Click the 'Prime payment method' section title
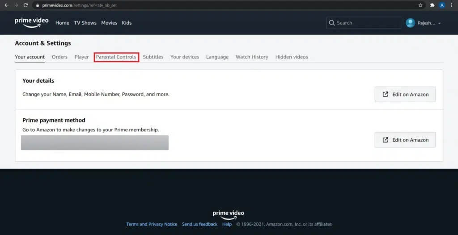 click(54, 120)
